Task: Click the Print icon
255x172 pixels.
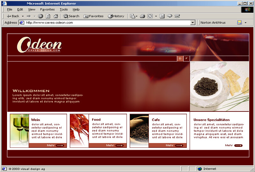Action: click(142, 16)
